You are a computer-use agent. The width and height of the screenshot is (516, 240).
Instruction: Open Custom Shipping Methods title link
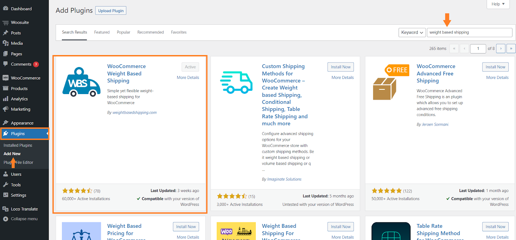[285, 95]
